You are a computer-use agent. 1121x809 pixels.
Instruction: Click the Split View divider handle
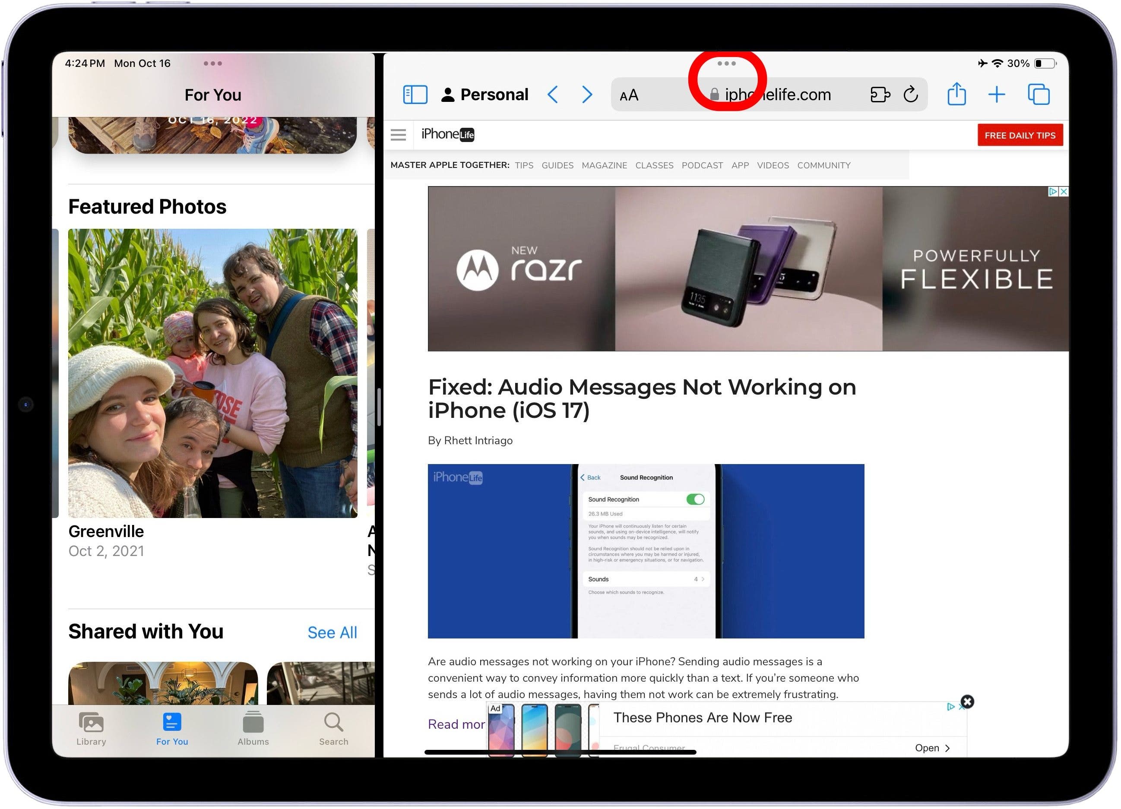[x=379, y=406]
